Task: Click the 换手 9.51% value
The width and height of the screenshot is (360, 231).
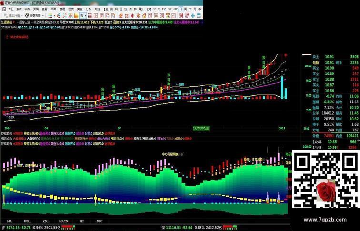Action: pyautogui.click(x=329, y=124)
